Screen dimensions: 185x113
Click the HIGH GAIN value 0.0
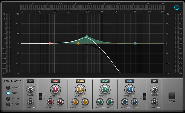point(133,96)
